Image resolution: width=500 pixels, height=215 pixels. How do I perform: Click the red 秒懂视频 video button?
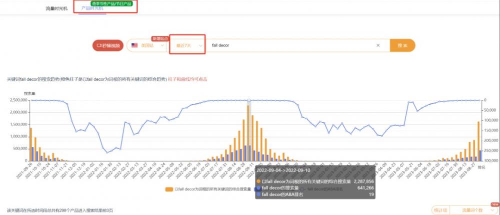[108, 45]
